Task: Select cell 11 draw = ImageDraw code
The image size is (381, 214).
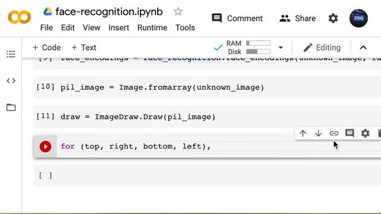Action: pyautogui.click(x=138, y=117)
